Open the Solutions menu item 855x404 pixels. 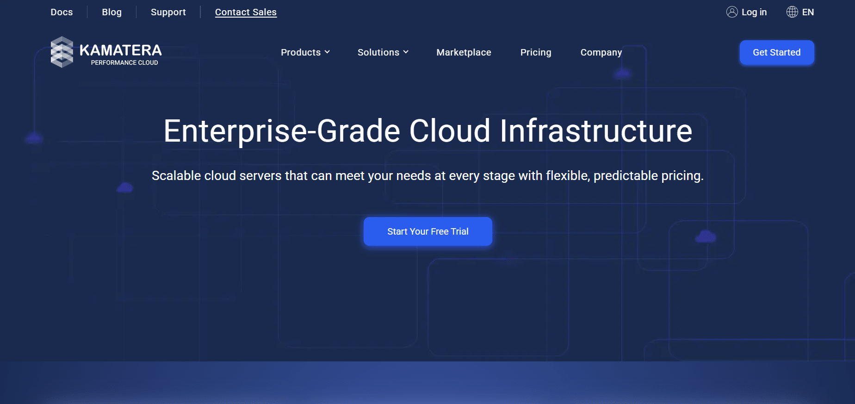[x=378, y=52]
